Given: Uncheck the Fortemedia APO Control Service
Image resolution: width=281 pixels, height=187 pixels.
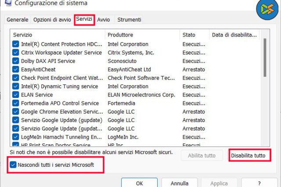Looking at the screenshot, I should pos(16,103).
